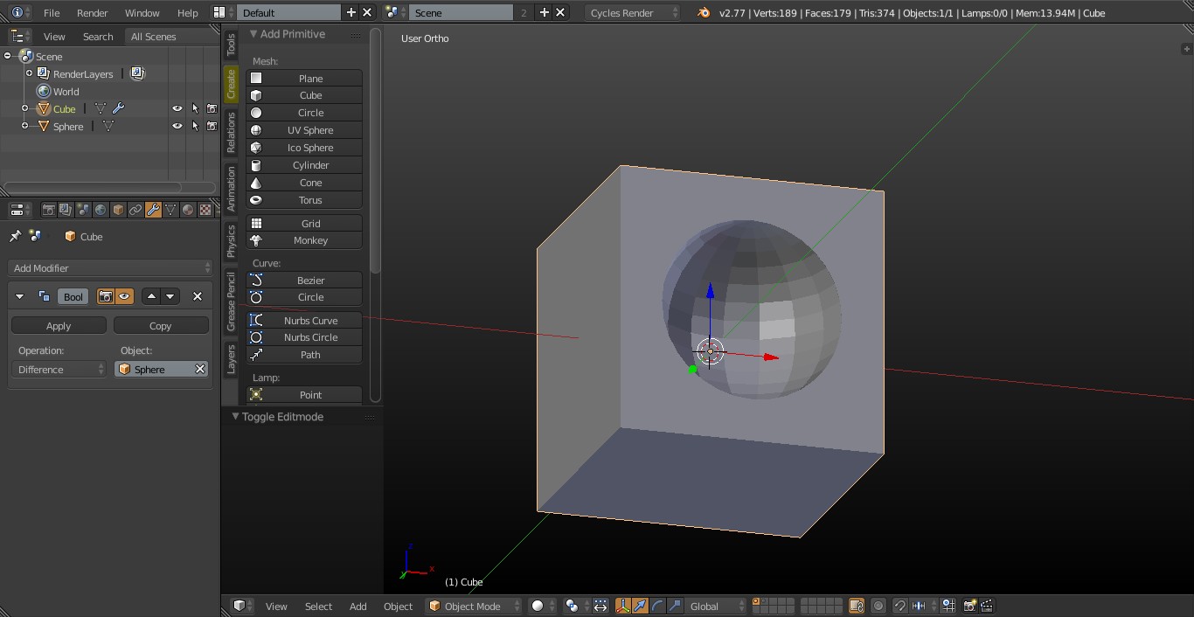
Task: Open the Render menu
Action: [x=92, y=12]
